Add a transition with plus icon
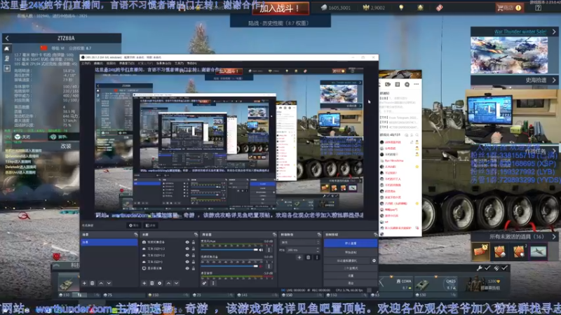This screenshot has width=561, height=315. coord(299,257)
